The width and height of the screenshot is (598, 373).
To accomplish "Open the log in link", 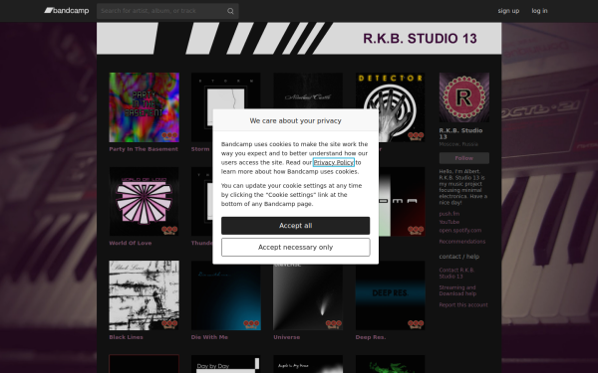I will [x=539, y=11].
